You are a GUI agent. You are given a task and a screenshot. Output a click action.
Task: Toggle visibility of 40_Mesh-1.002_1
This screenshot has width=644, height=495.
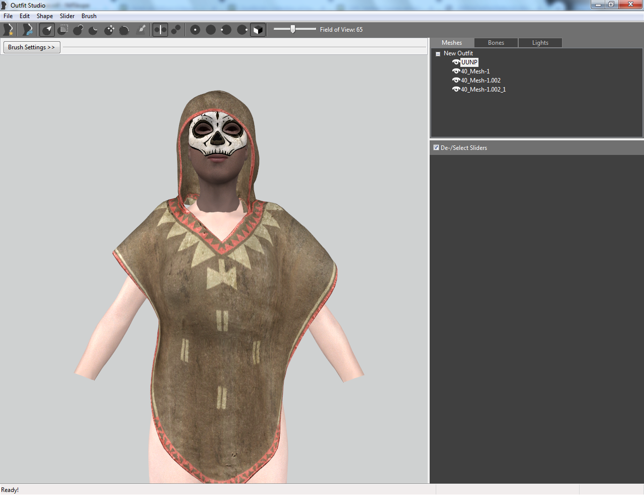click(x=456, y=90)
